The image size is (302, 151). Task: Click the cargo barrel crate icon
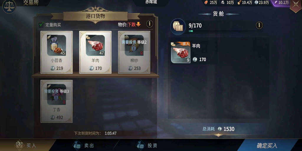178,27
